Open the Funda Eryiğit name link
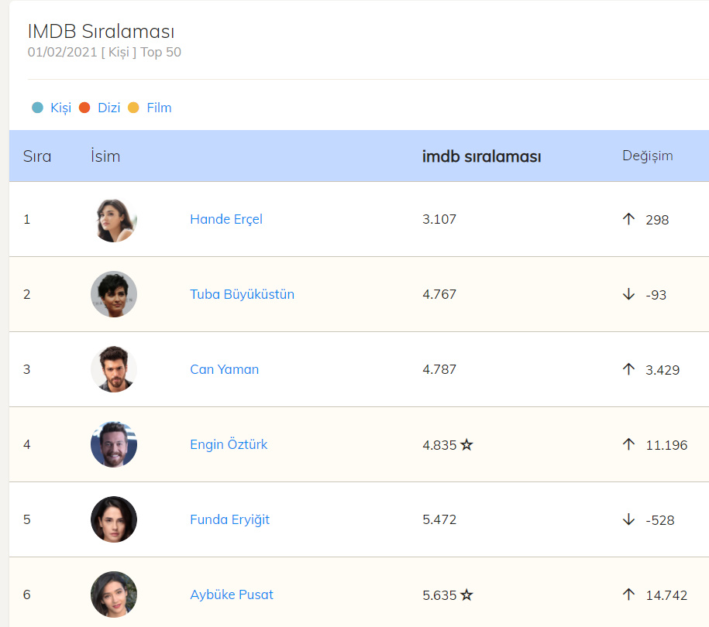 coord(229,519)
